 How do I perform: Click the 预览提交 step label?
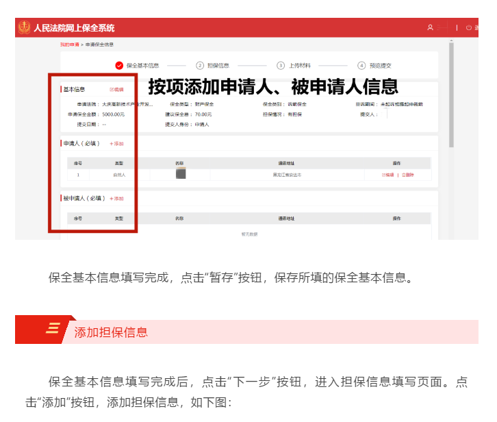[x=380, y=66]
